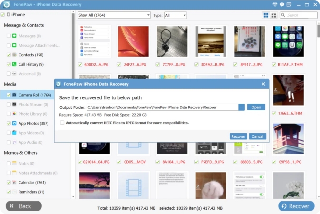Toggle the 3DFA2...B.JPG file checkbox
320x214 pixels.
pyautogui.click(x=196, y=65)
